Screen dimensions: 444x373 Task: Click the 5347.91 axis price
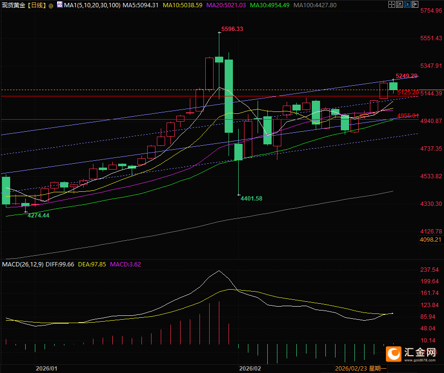tap(431, 66)
